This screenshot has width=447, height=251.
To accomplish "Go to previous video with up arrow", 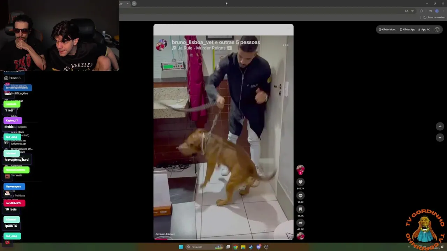I will [x=440, y=127].
